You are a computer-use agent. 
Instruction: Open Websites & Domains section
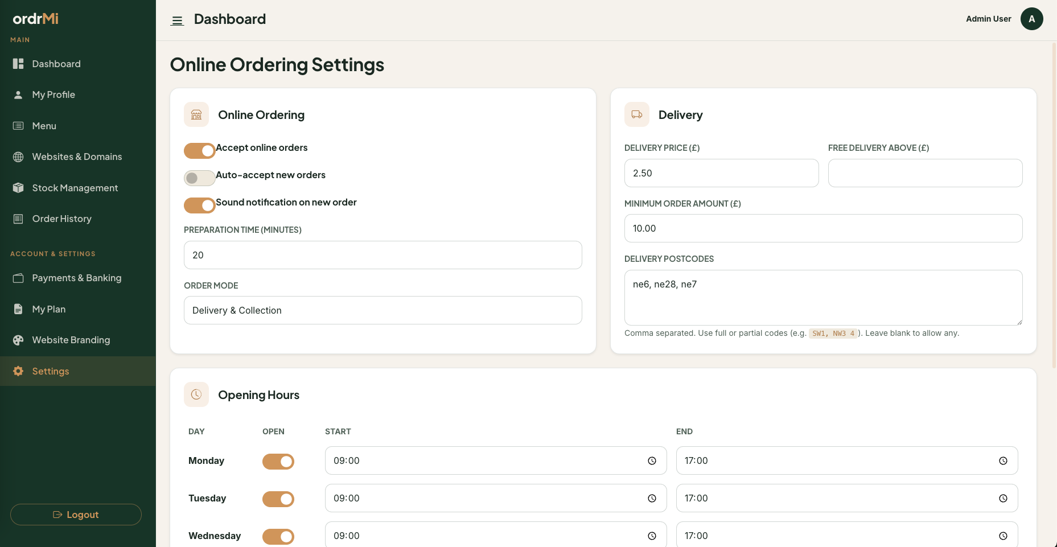78,157
